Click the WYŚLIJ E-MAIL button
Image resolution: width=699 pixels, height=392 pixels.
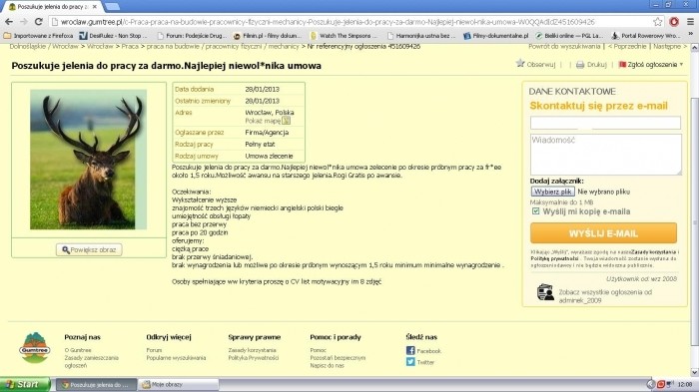603,233
